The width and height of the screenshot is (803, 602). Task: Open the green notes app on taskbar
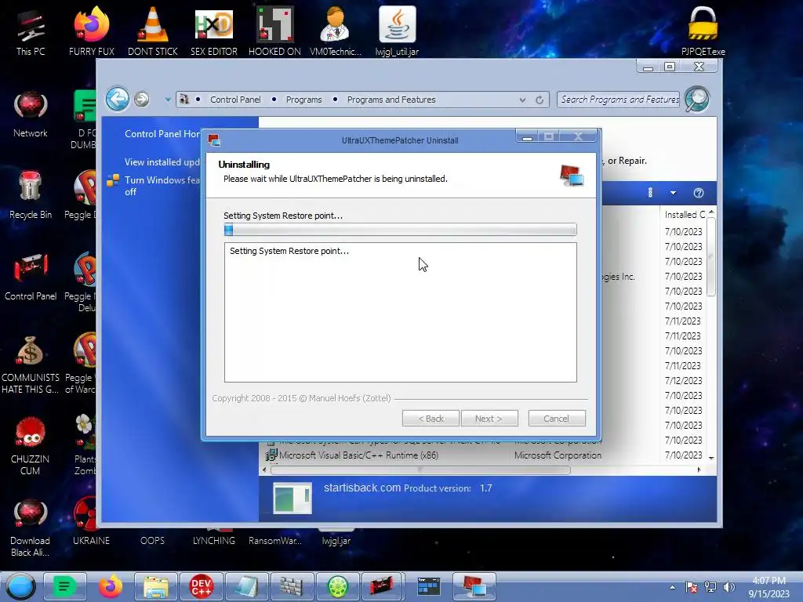[64, 586]
